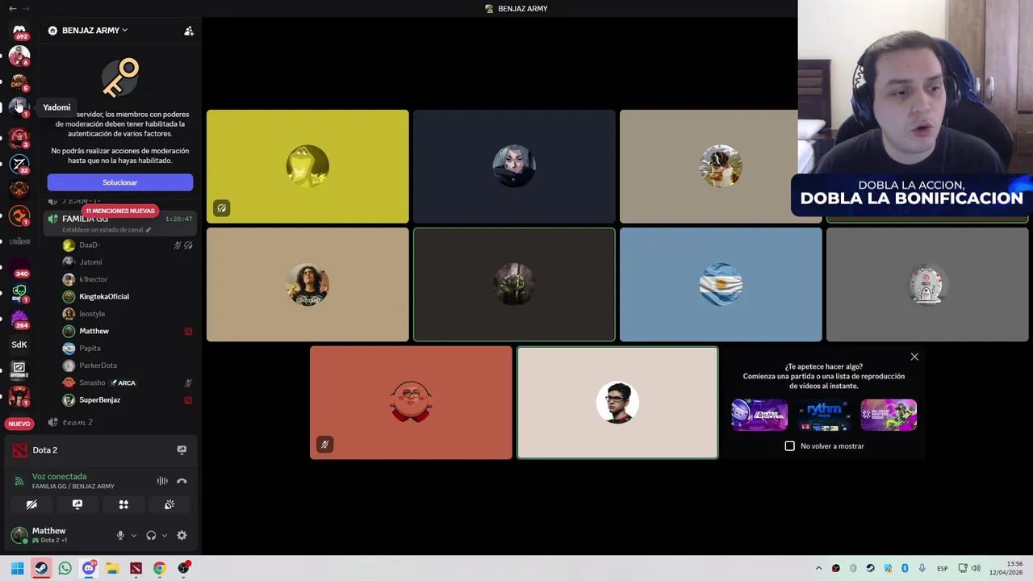Close the activity suggestion panel
1033x581 pixels.
(914, 357)
